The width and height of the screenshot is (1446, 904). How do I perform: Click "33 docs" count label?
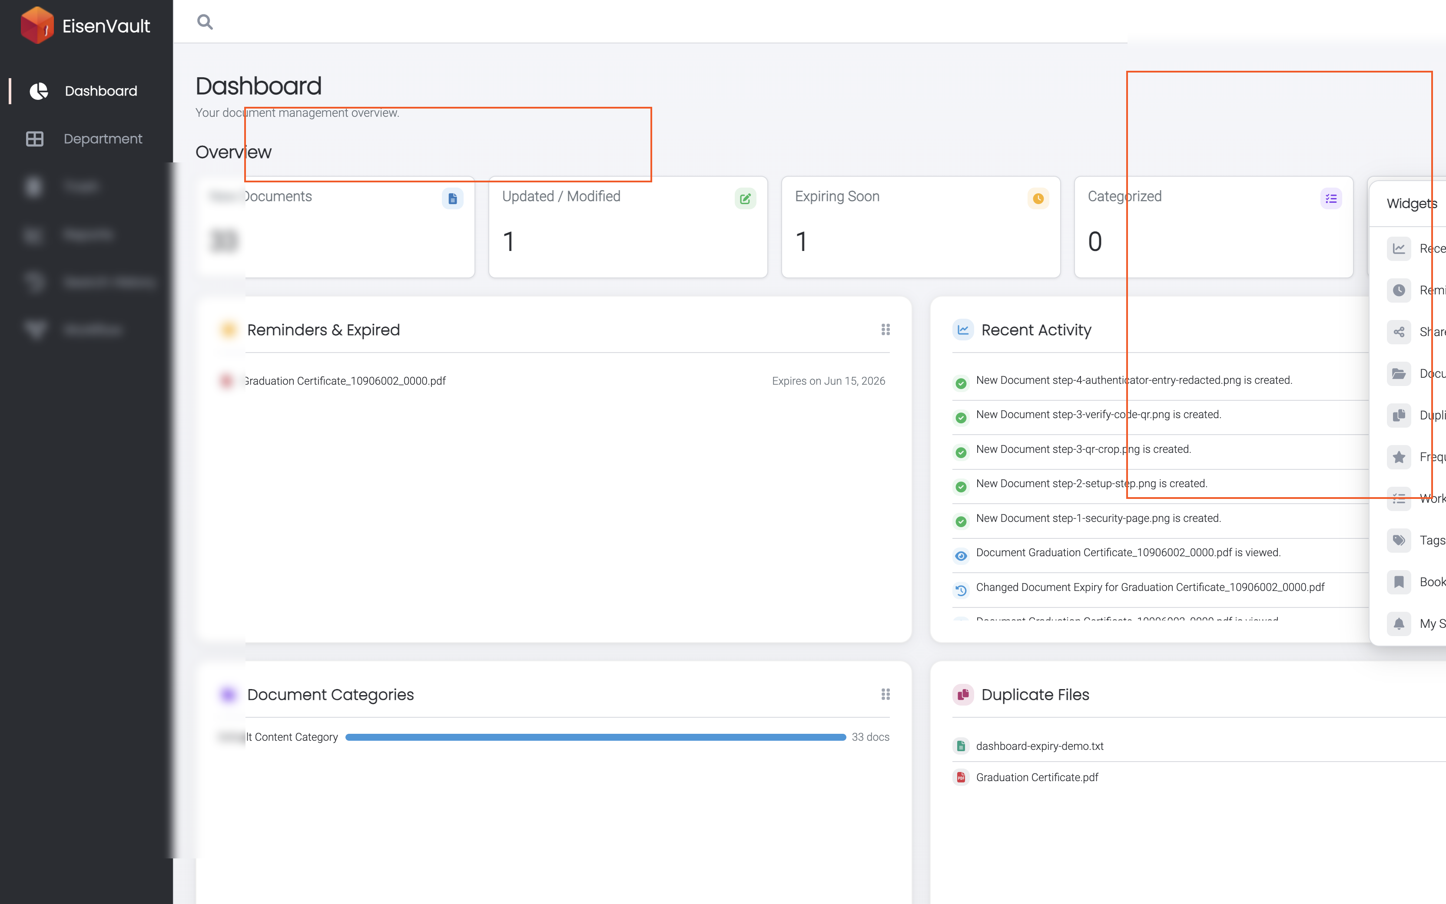(870, 737)
